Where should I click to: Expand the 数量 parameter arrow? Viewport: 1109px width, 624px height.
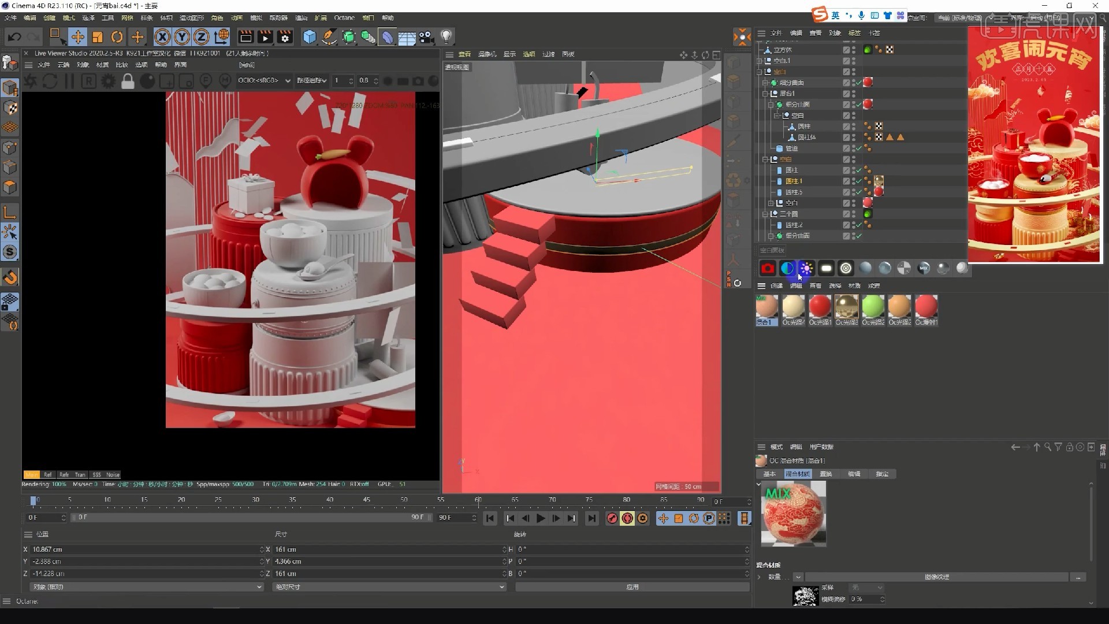[760, 577]
